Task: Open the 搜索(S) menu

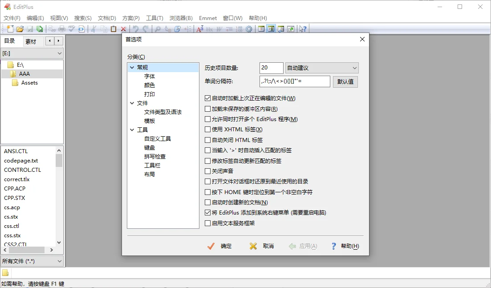Action: (x=83, y=18)
